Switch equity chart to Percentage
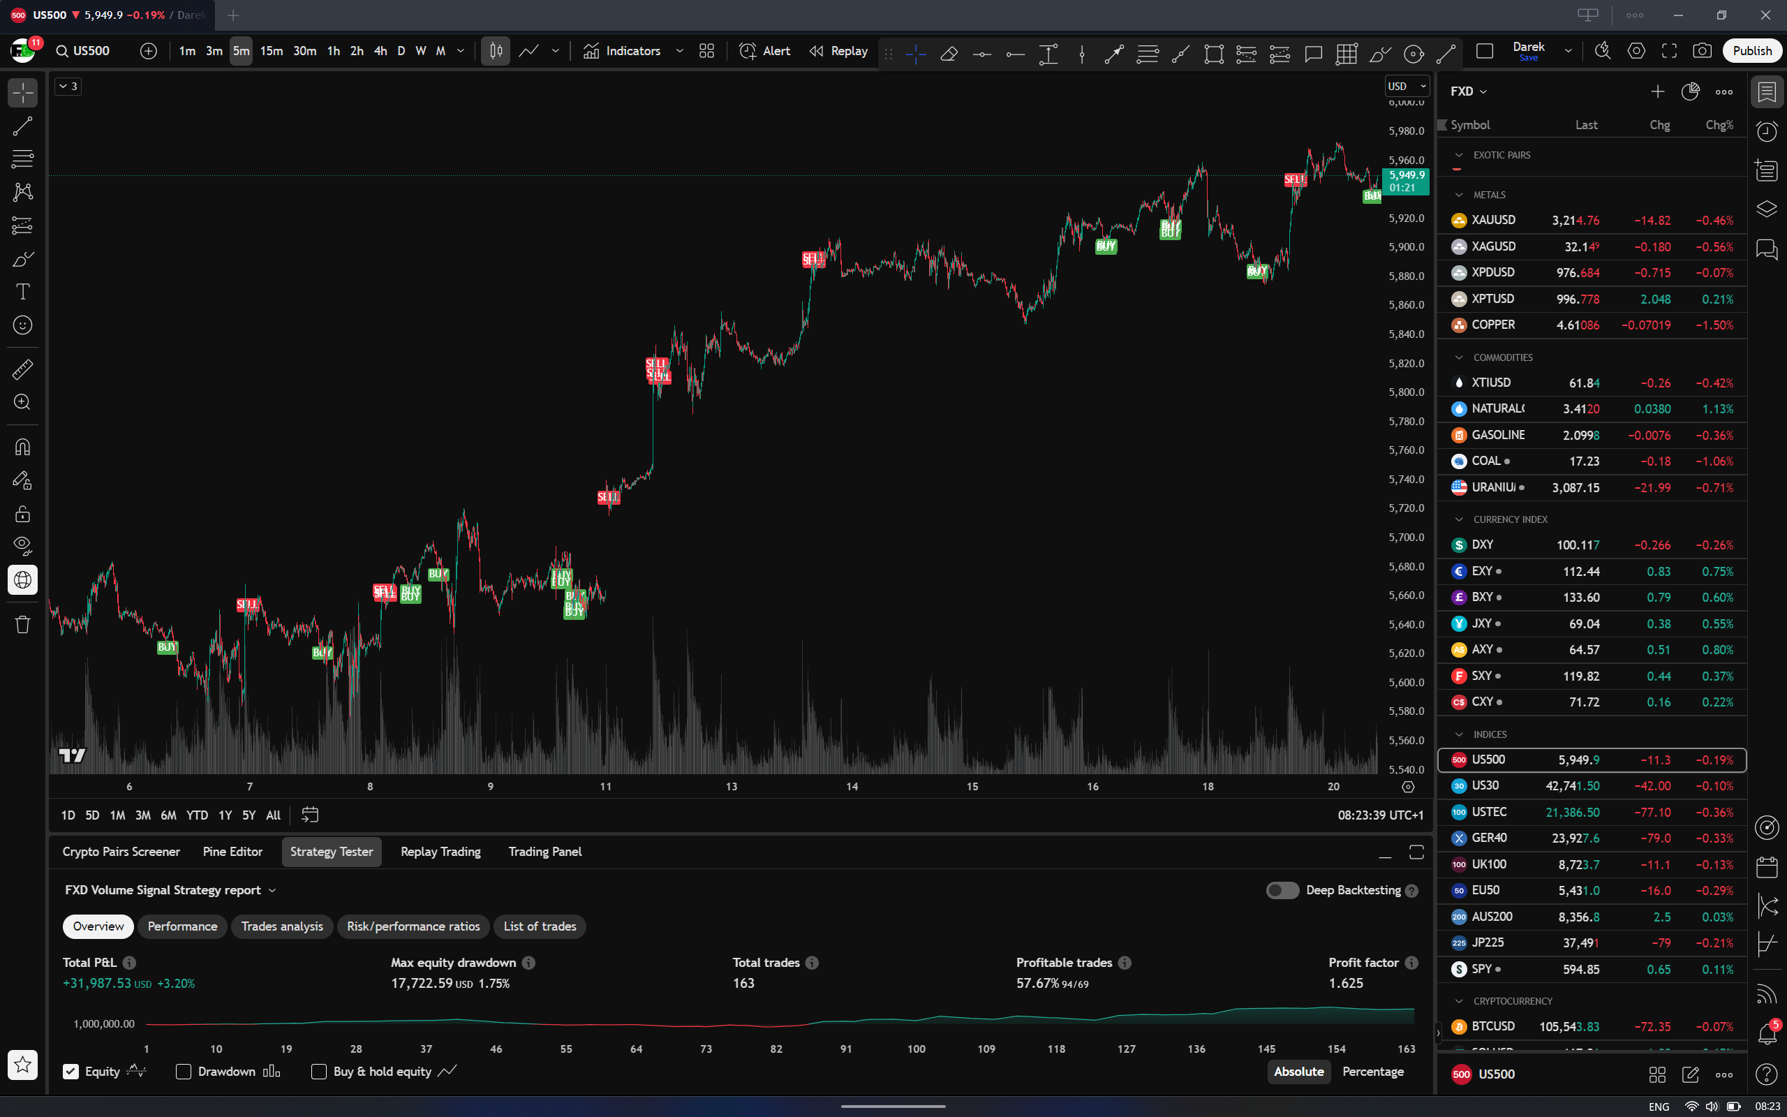The image size is (1787, 1117). coord(1373,1072)
